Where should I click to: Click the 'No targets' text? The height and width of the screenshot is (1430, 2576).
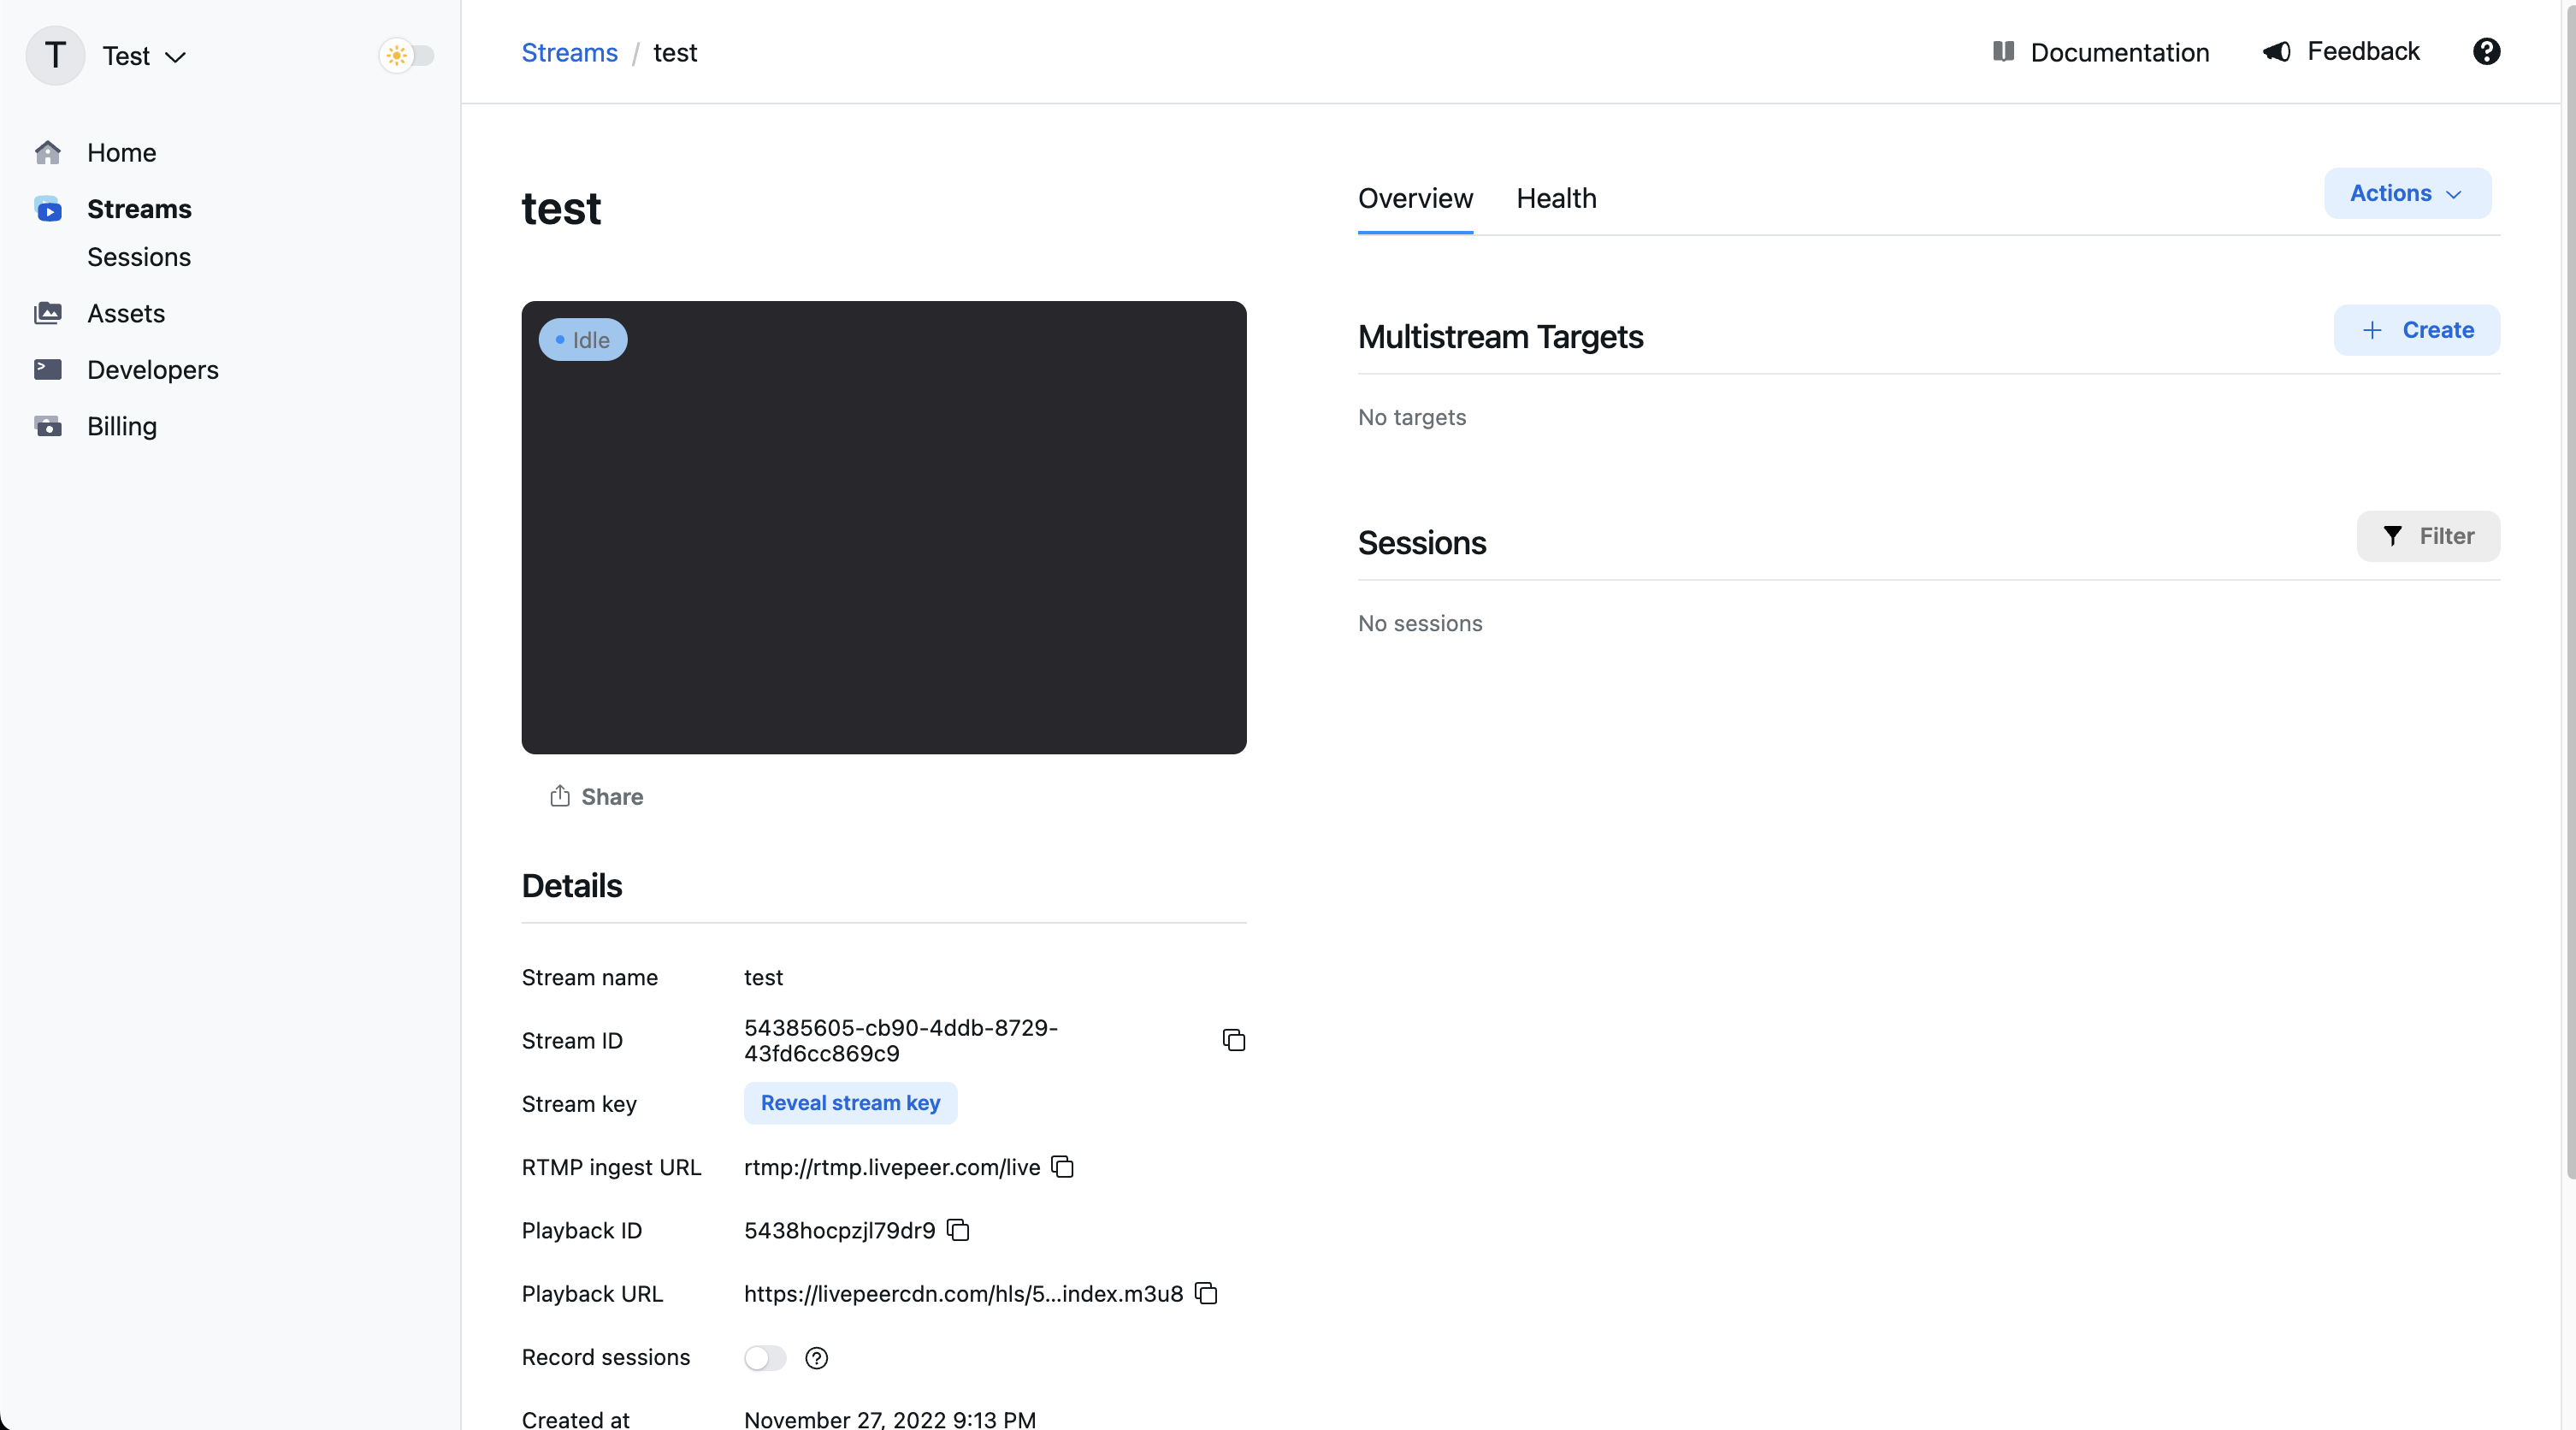click(x=1412, y=417)
